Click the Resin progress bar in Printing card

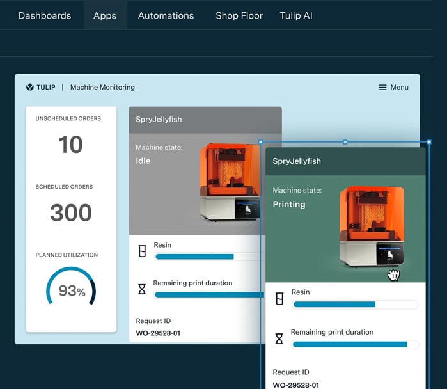(356, 305)
